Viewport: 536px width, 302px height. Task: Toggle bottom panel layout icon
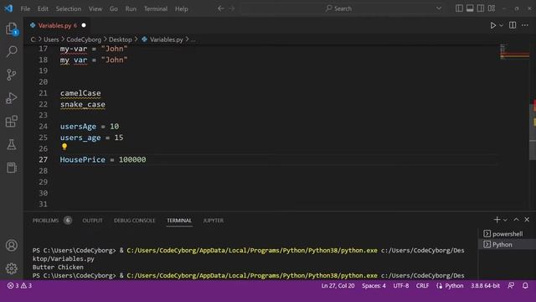point(470,8)
